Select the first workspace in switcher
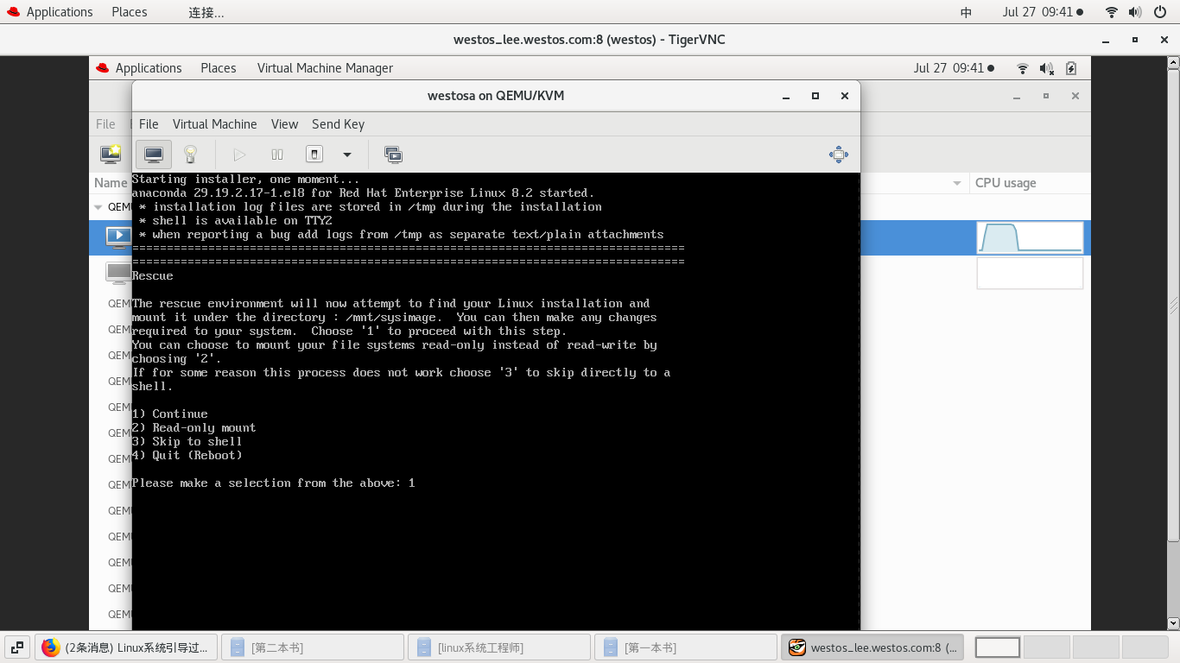The height and width of the screenshot is (663, 1180). pos(998,647)
